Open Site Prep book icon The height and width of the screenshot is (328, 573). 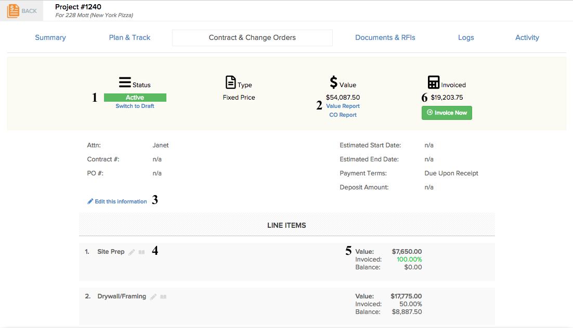[142, 252]
